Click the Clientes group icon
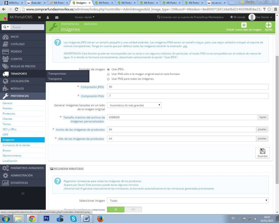 click(6, 59)
